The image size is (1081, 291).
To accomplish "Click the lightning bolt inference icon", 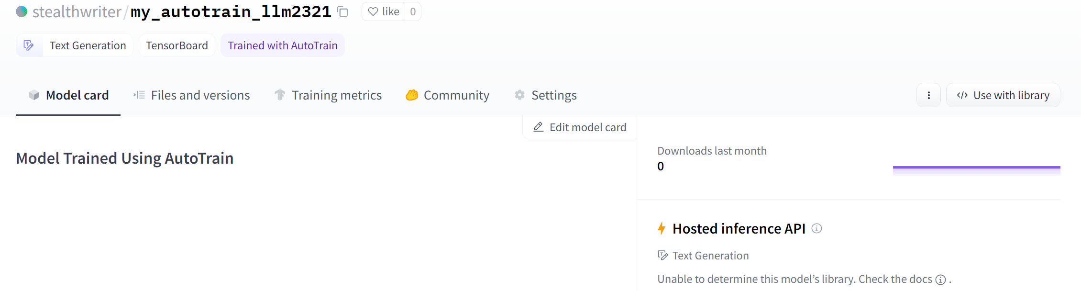I will tap(662, 228).
